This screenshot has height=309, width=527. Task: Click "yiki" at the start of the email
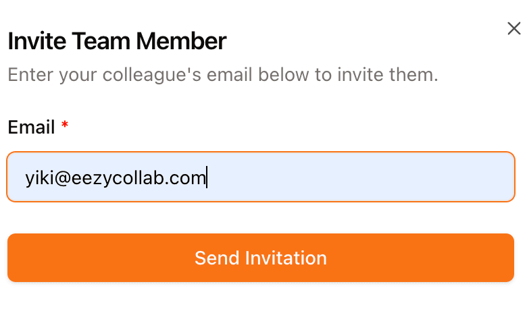(x=35, y=178)
